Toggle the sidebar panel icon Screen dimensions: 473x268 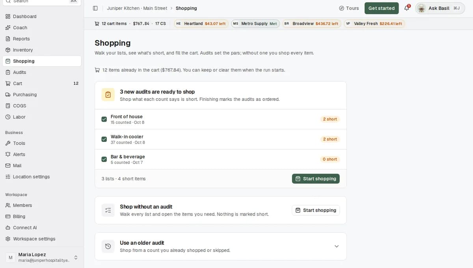point(95,8)
